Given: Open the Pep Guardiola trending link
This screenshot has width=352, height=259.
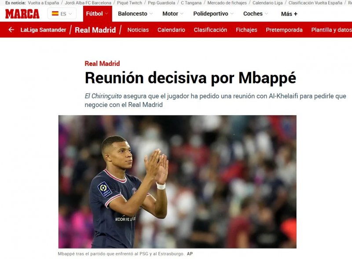Looking at the screenshot, I should point(161,3).
